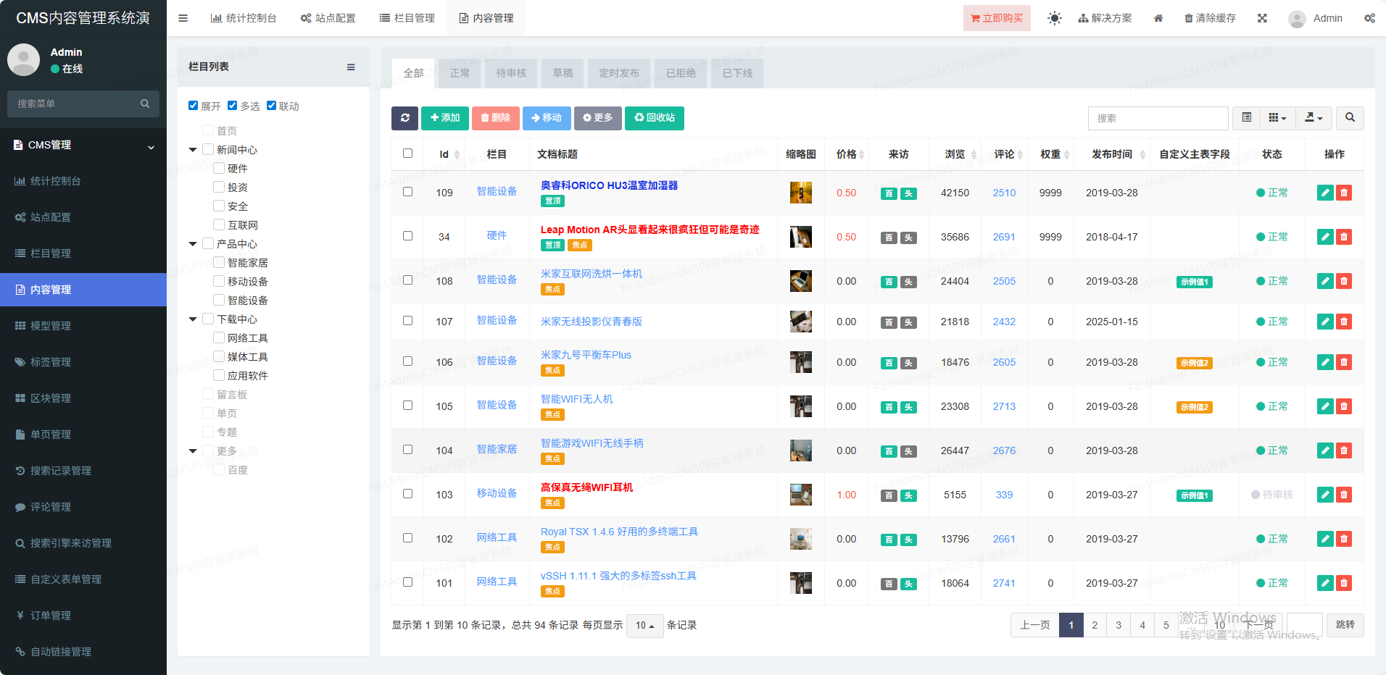Screen dimensions: 1386x675
Task: Click the table search magnifier button
Action: pyautogui.click(x=1350, y=118)
